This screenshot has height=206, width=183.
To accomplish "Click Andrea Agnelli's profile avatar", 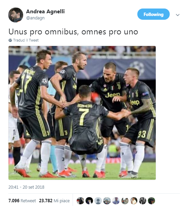I will coord(16,15).
